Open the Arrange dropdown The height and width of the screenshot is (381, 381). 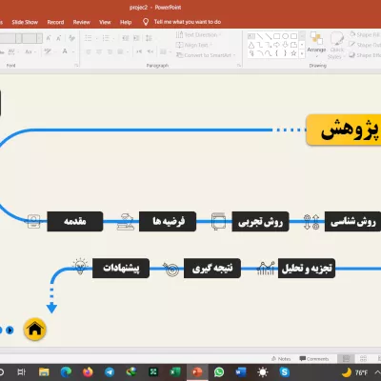pyautogui.click(x=316, y=45)
